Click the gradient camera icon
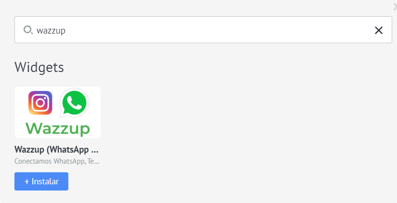This screenshot has height=203, width=397. pyautogui.click(x=40, y=103)
